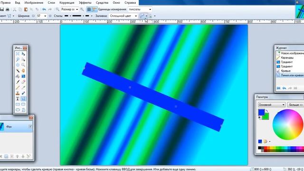The image size is (304, 171).
Task: Select the Rectangle Select tool
Action: click(18, 54)
